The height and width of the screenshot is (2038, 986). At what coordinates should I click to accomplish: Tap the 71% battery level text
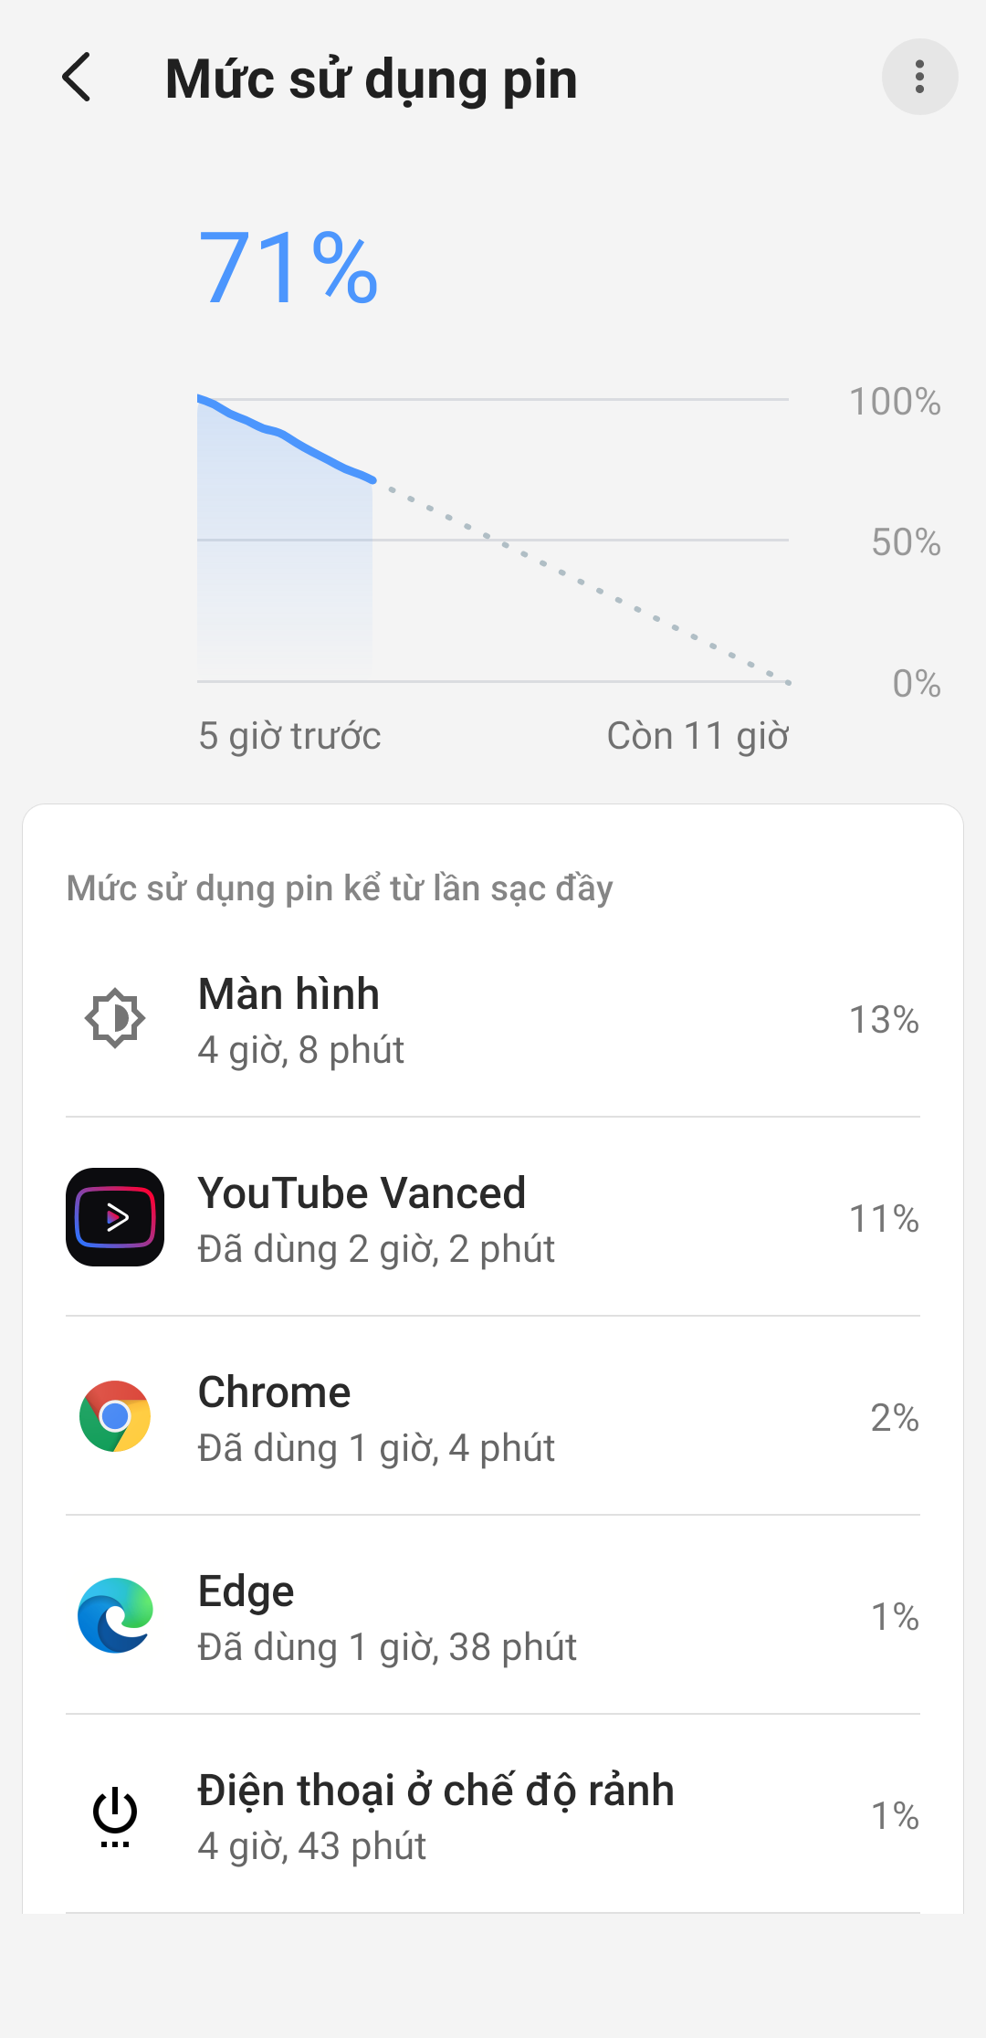point(288,268)
